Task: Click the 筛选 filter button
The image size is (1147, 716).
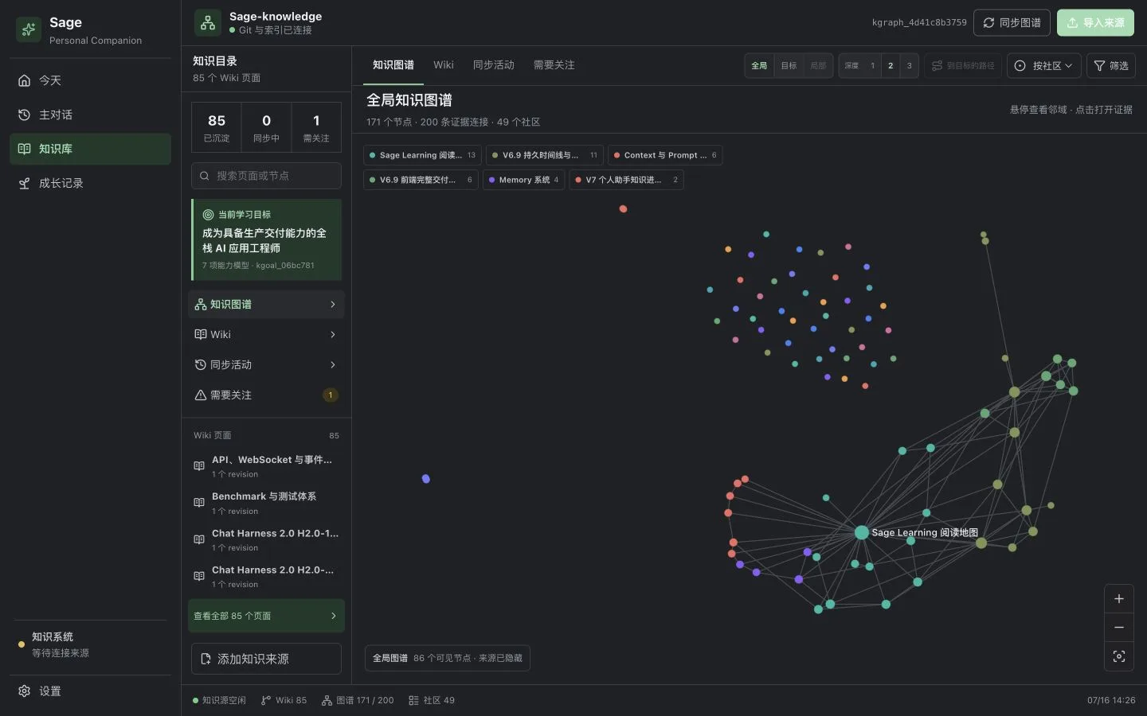Action: click(1110, 65)
